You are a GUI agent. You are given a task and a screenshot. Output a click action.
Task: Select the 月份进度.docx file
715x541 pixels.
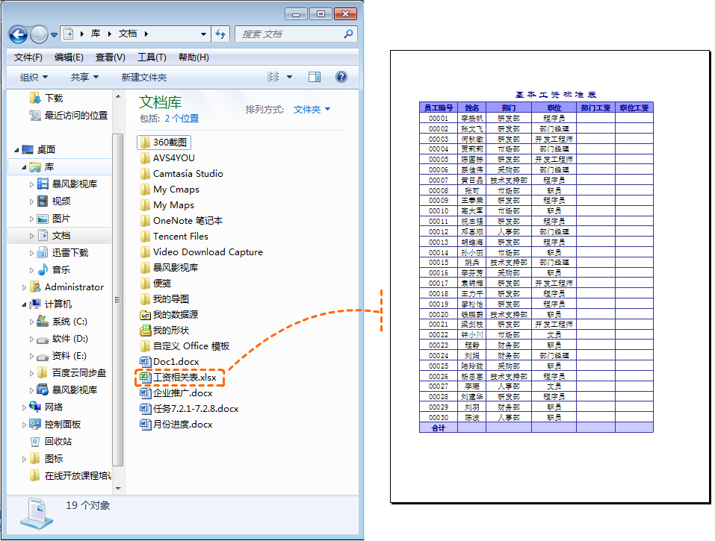[x=176, y=425]
